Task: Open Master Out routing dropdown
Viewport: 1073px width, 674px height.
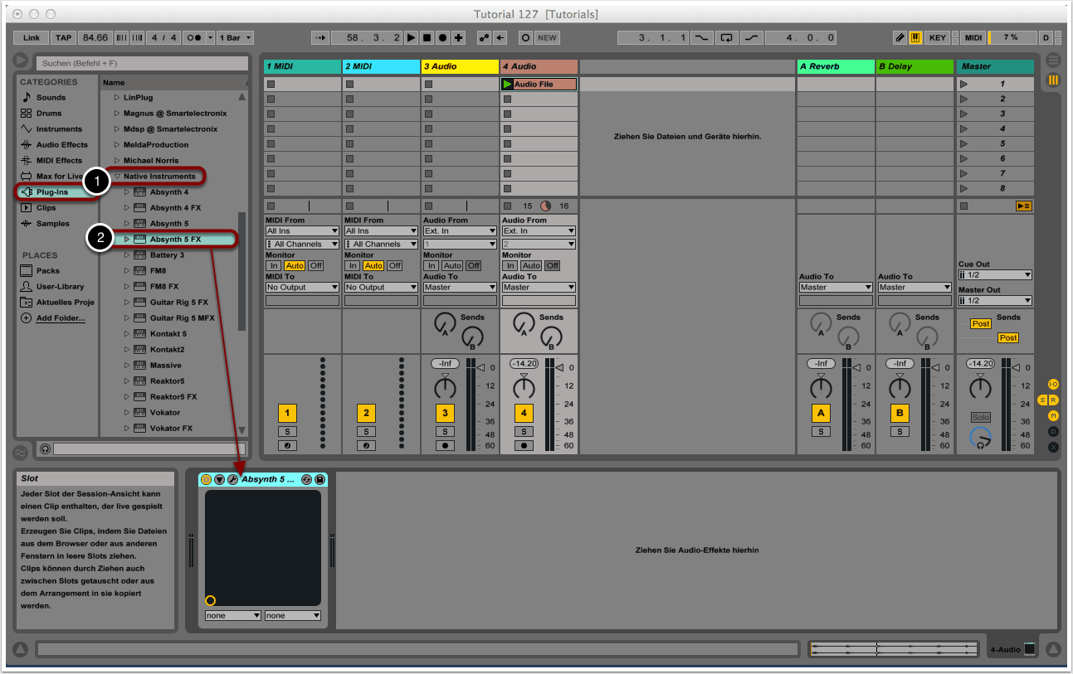Action: (994, 300)
